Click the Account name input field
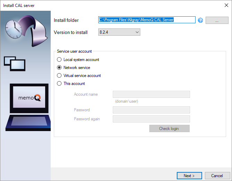The image size is (232, 181). [151, 94]
